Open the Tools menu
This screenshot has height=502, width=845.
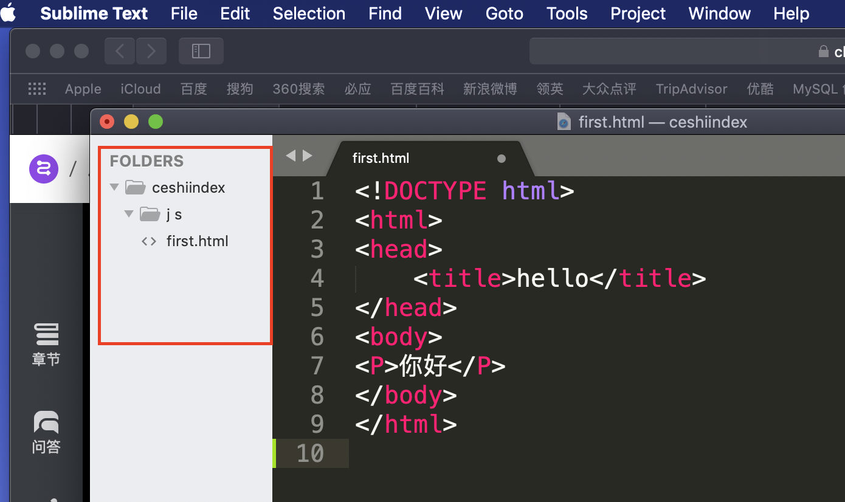[567, 13]
